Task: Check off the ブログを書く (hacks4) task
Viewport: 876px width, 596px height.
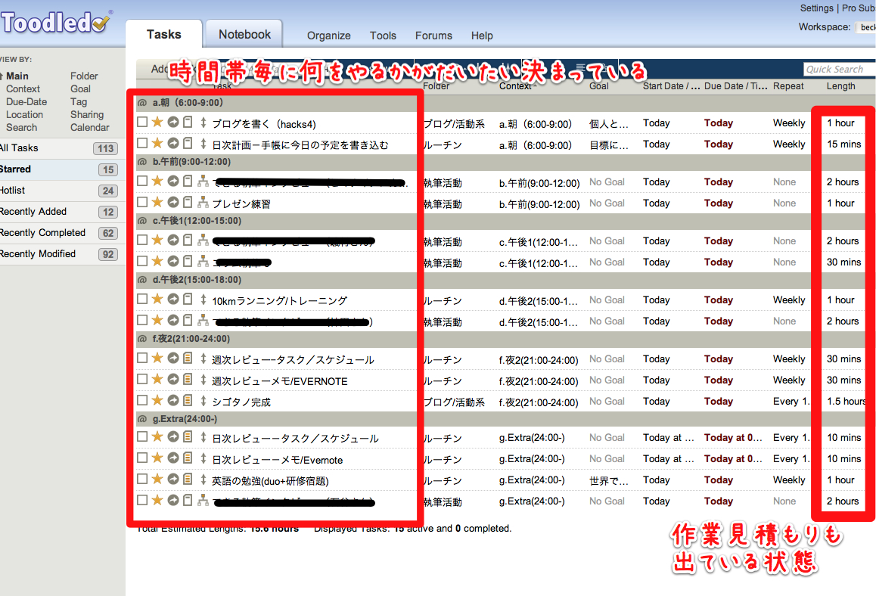Action: (142, 123)
